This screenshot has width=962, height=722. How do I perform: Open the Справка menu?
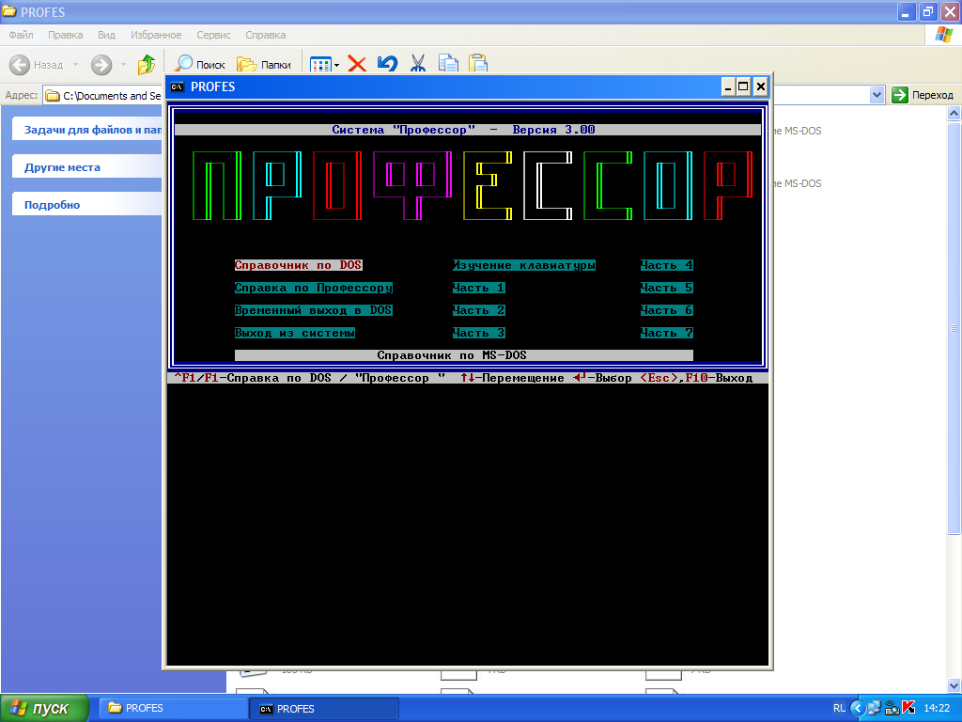tap(266, 35)
